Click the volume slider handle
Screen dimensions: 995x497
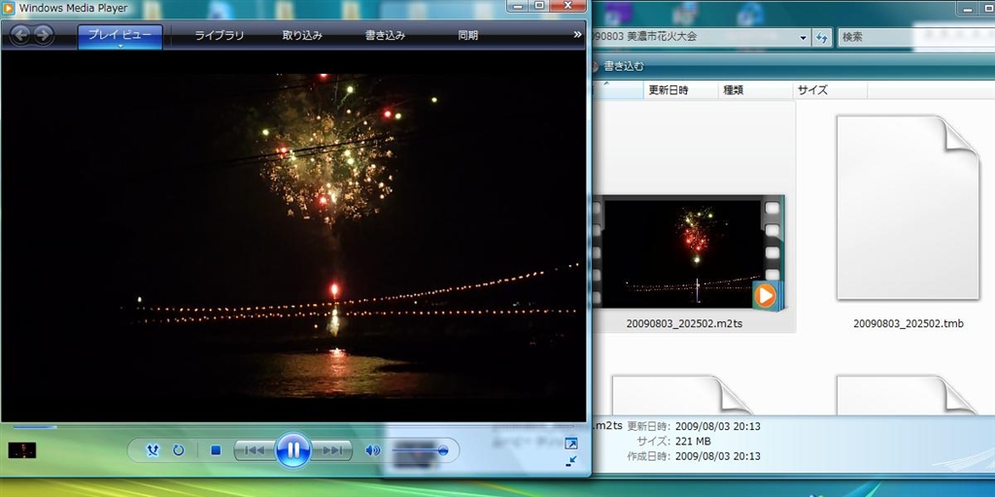pyautogui.click(x=443, y=450)
